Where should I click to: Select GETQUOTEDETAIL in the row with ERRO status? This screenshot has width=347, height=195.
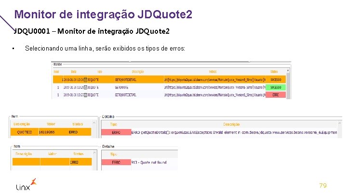pos(126,95)
